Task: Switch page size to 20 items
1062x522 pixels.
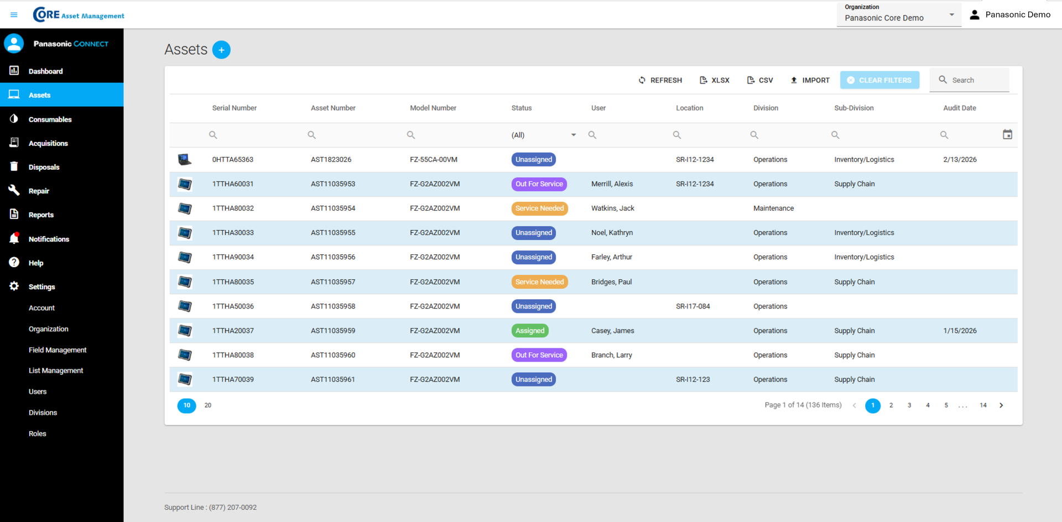Action: (x=207, y=405)
